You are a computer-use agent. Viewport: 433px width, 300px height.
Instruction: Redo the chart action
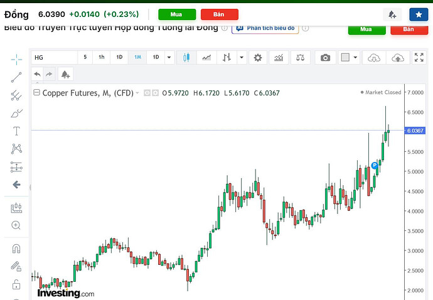49,74
